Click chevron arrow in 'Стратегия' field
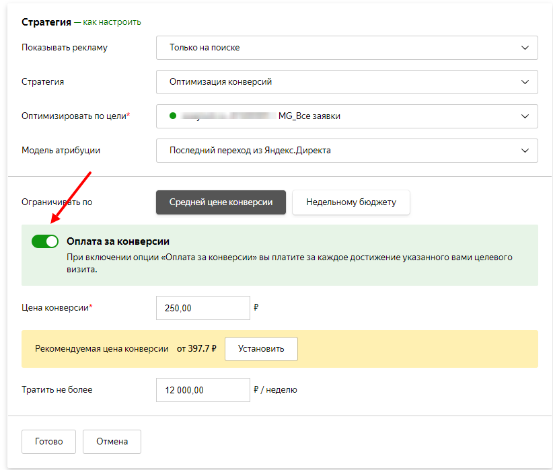 pyautogui.click(x=525, y=82)
